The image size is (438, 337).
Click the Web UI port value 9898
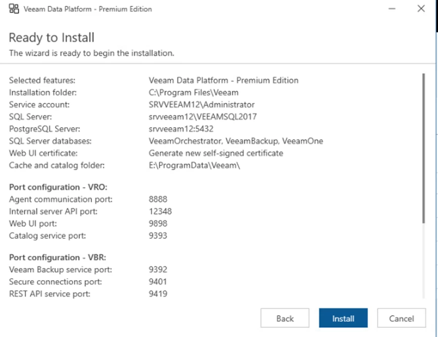point(158,224)
